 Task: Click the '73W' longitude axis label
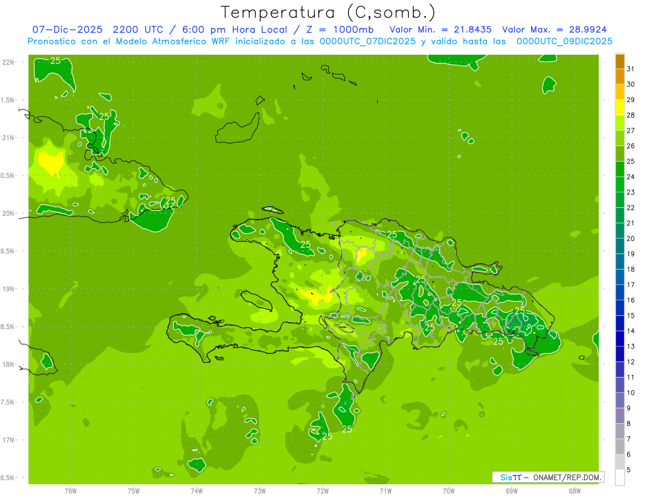tap(260, 491)
